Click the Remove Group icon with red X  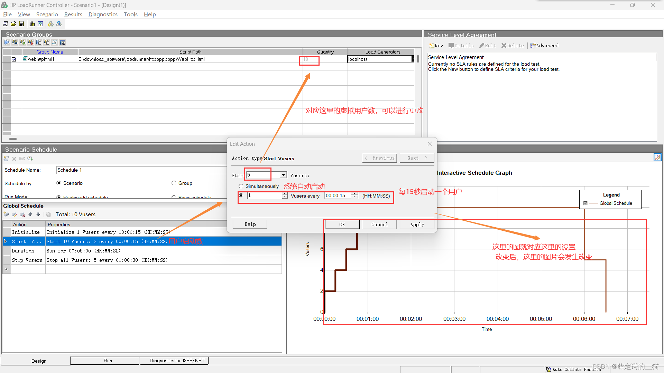pyautogui.click(x=31, y=42)
